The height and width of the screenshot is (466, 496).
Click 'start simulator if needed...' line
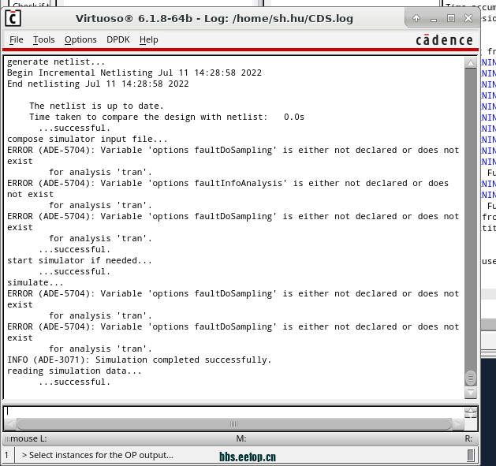click(80, 260)
